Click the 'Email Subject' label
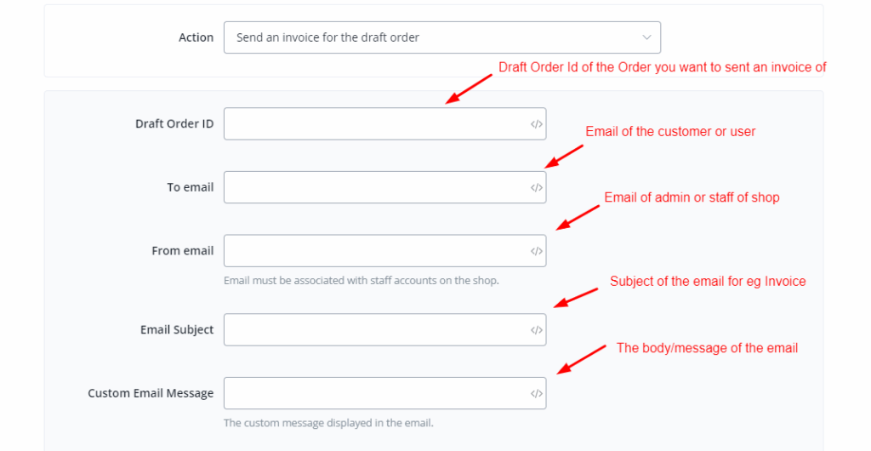 click(177, 330)
